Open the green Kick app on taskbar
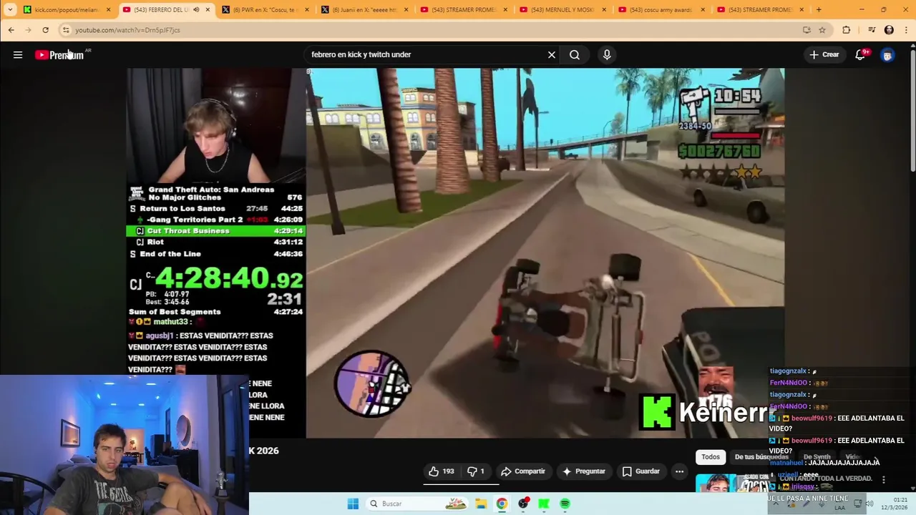 pyautogui.click(x=544, y=504)
